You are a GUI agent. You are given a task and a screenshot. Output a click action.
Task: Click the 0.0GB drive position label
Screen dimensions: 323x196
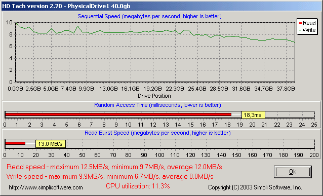pos(16,89)
